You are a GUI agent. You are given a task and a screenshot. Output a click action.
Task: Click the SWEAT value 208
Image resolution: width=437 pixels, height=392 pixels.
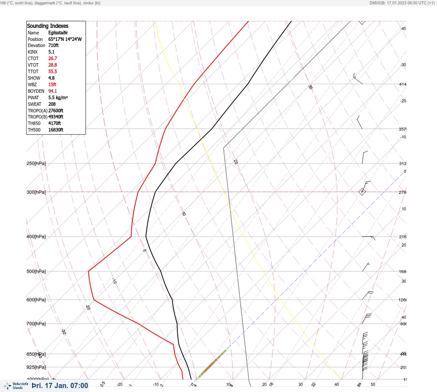(x=52, y=104)
